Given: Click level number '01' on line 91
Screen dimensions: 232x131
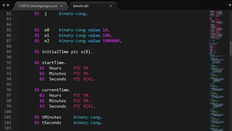Looking at the screenshot, I should point(37,63).
